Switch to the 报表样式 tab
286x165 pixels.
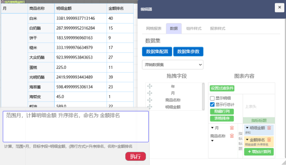pos(217,28)
